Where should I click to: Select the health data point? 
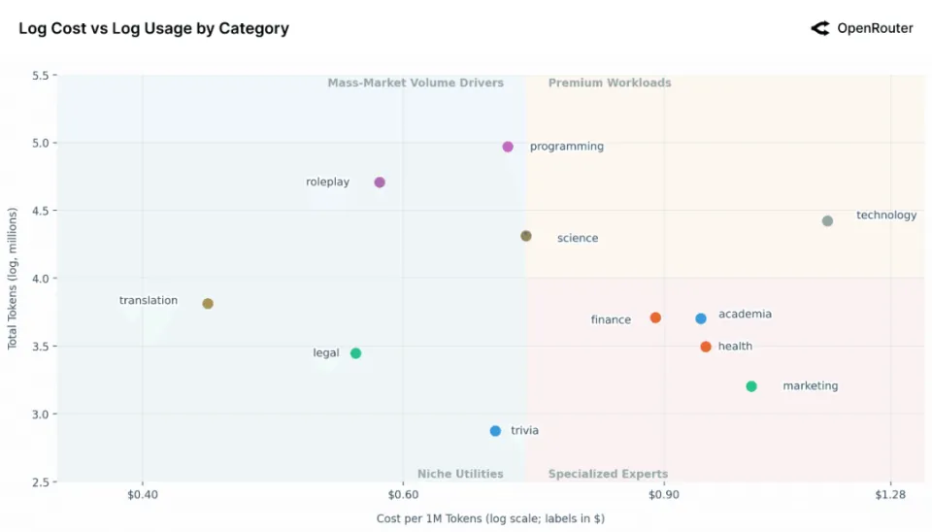[x=706, y=347]
